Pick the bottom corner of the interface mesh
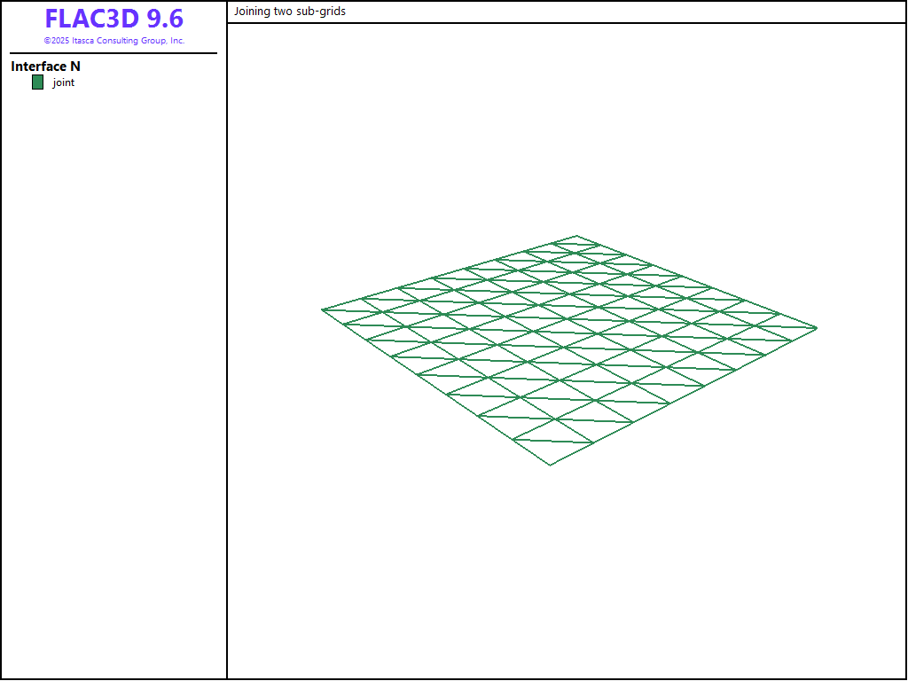 [x=550, y=465]
